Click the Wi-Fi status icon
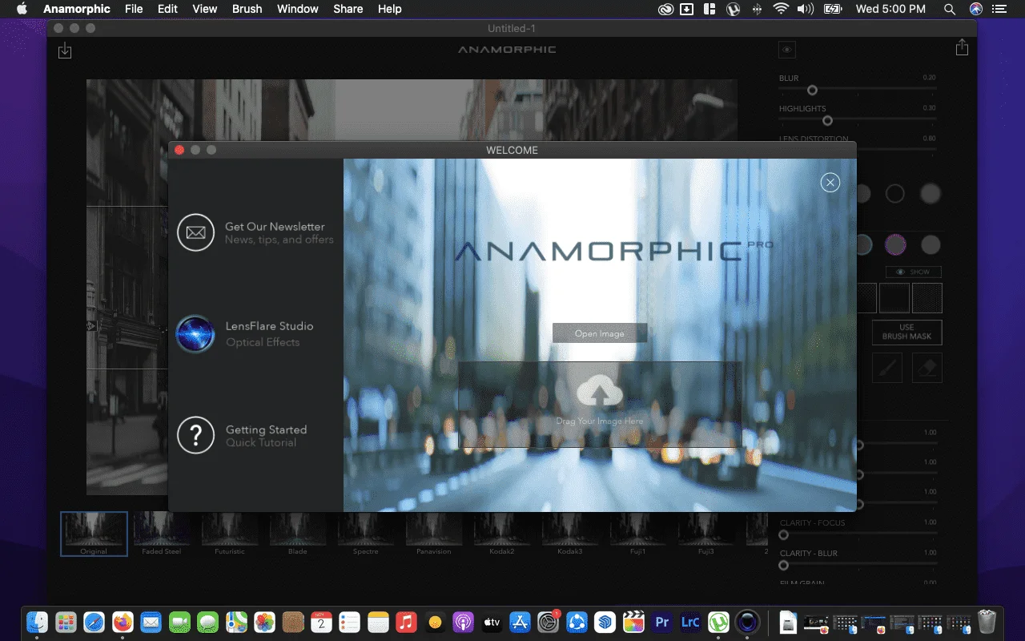The height and width of the screenshot is (641, 1025). click(x=781, y=9)
